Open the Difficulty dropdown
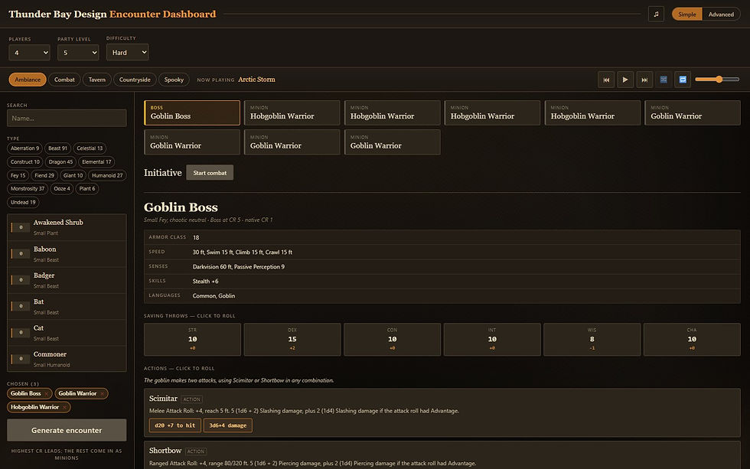 pos(127,52)
